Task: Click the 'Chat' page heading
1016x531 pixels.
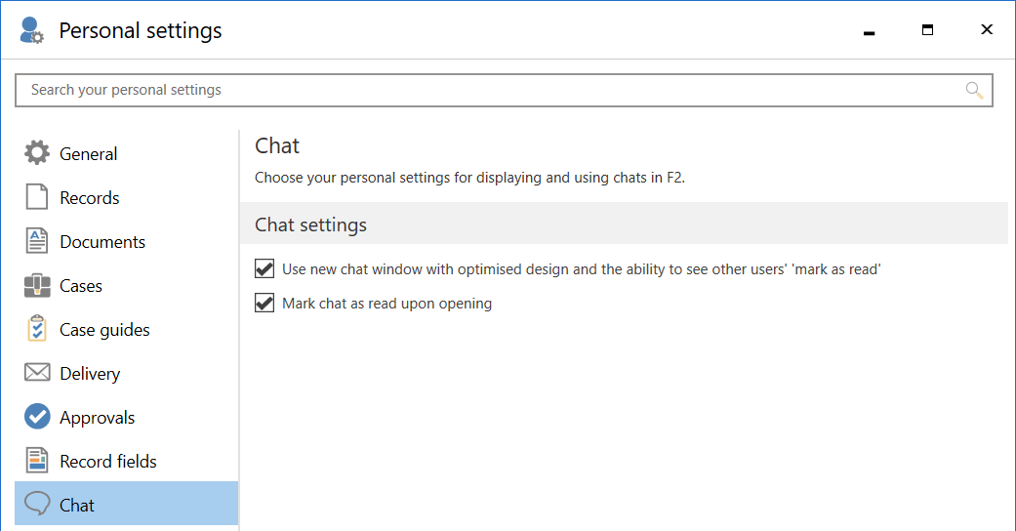Action: tap(276, 145)
